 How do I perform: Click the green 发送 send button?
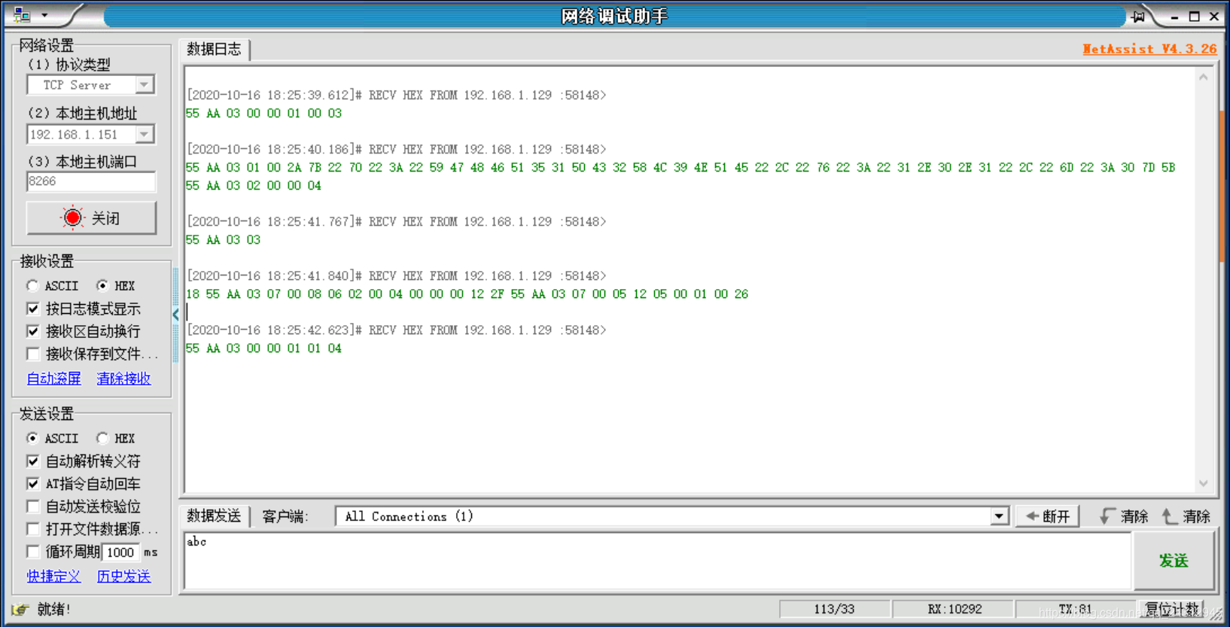(x=1174, y=561)
